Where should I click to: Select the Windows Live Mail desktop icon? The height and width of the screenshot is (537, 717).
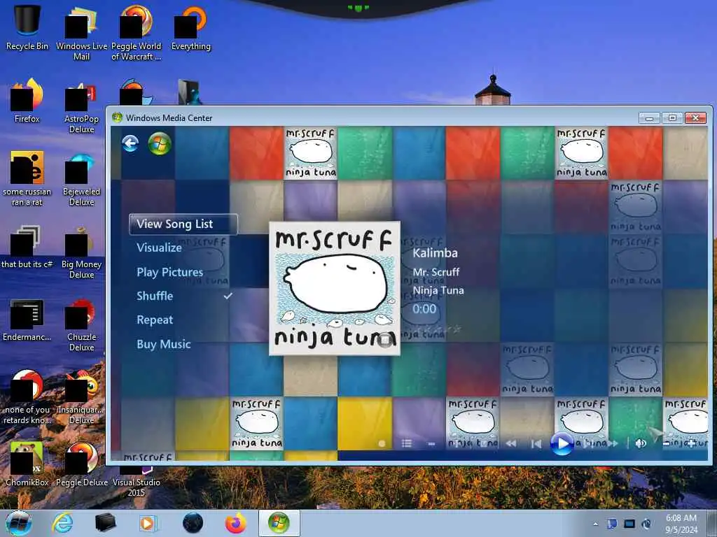pos(81,33)
